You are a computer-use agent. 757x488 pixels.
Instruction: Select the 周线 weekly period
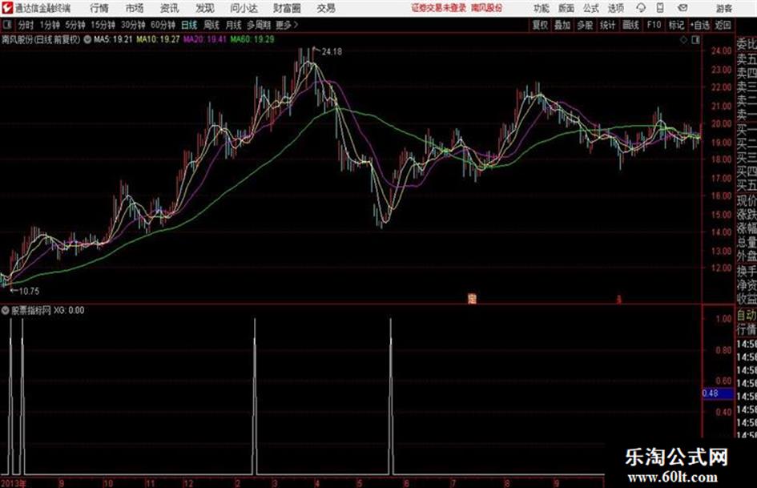[x=211, y=25]
